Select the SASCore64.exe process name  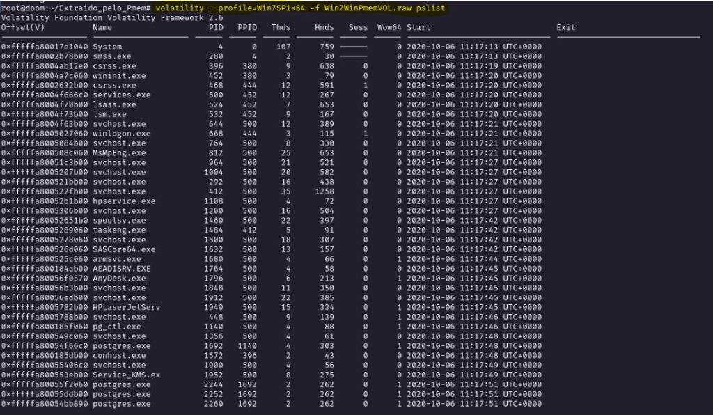[123, 249]
